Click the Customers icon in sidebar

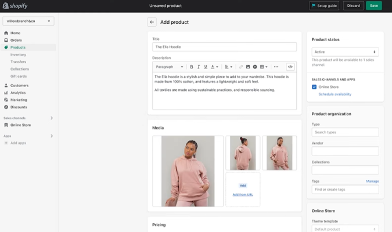pyautogui.click(x=6, y=85)
